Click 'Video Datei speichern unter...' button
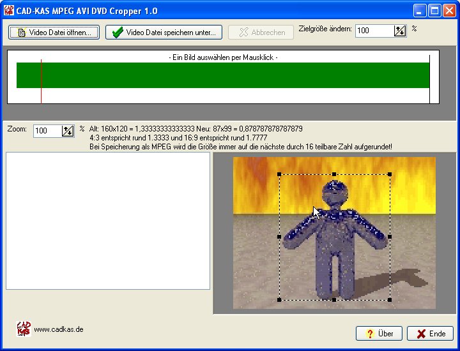460x351 pixels. click(x=164, y=33)
